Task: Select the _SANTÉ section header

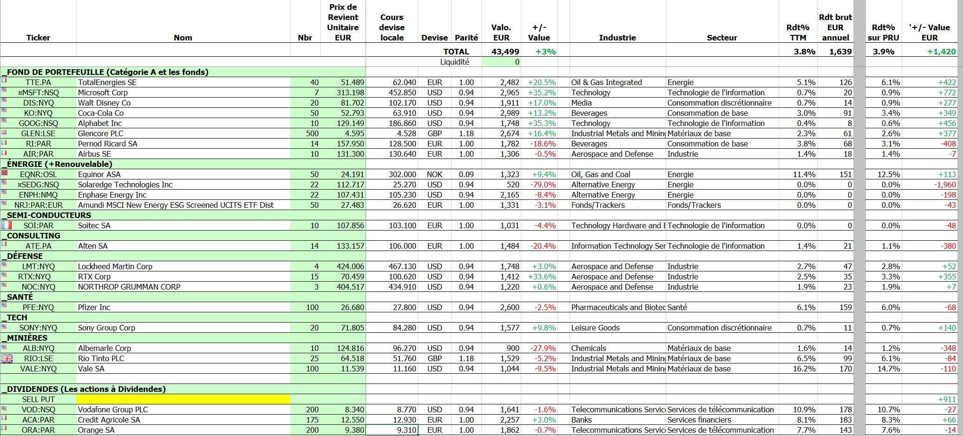Action: click(x=183, y=297)
